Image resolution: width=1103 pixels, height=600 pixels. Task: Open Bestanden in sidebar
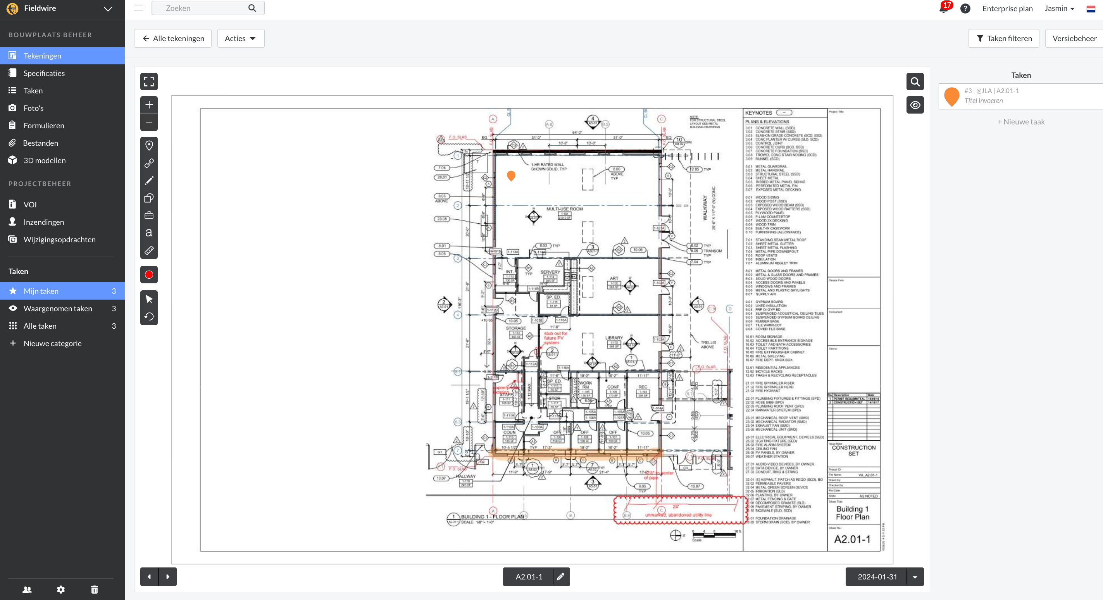[62, 143]
